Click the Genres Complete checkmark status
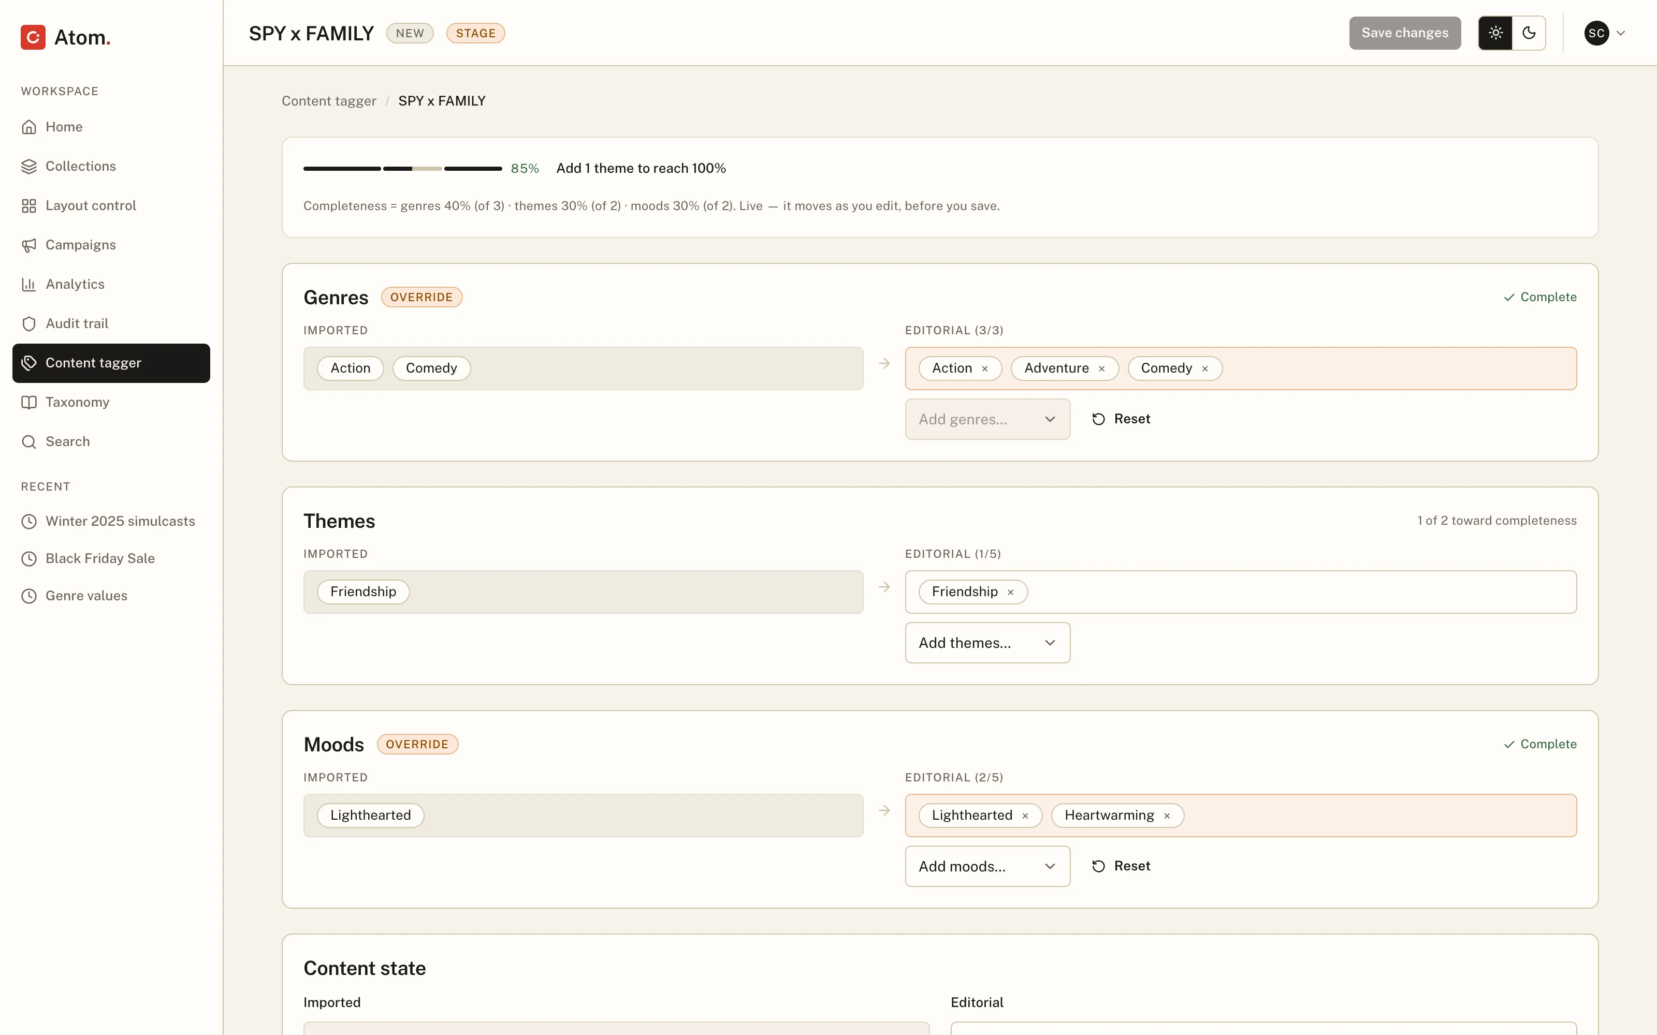 [1539, 297]
